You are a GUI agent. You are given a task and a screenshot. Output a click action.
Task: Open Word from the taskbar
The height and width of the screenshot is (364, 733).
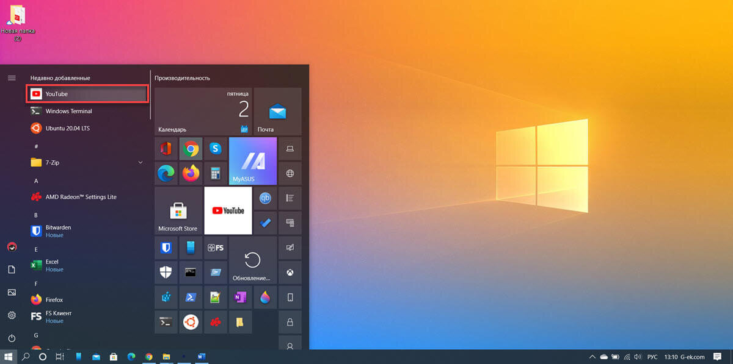[x=202, y=357]
